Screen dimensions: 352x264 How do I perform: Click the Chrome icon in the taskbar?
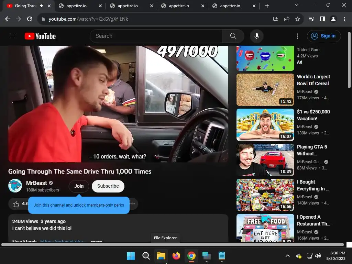[x=191, y=256]
